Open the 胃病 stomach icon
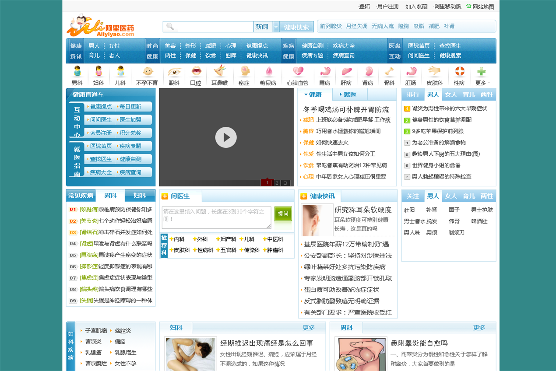Image resolution: width=556 pixels, height=371 pixels. click(x=325, y=71)
